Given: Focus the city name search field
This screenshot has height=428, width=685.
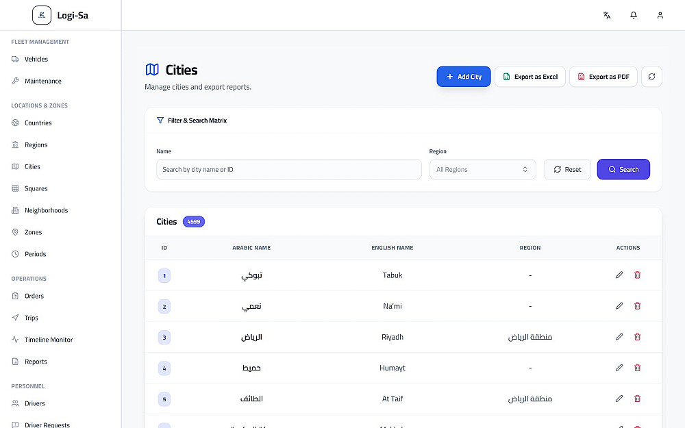Looking at the screenshot, I should click(x=289, y=169).
